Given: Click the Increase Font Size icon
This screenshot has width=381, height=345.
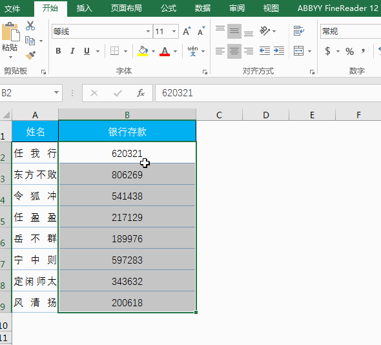Looking at the screenshot, I should pyautogui.click(x=187, y=32).
